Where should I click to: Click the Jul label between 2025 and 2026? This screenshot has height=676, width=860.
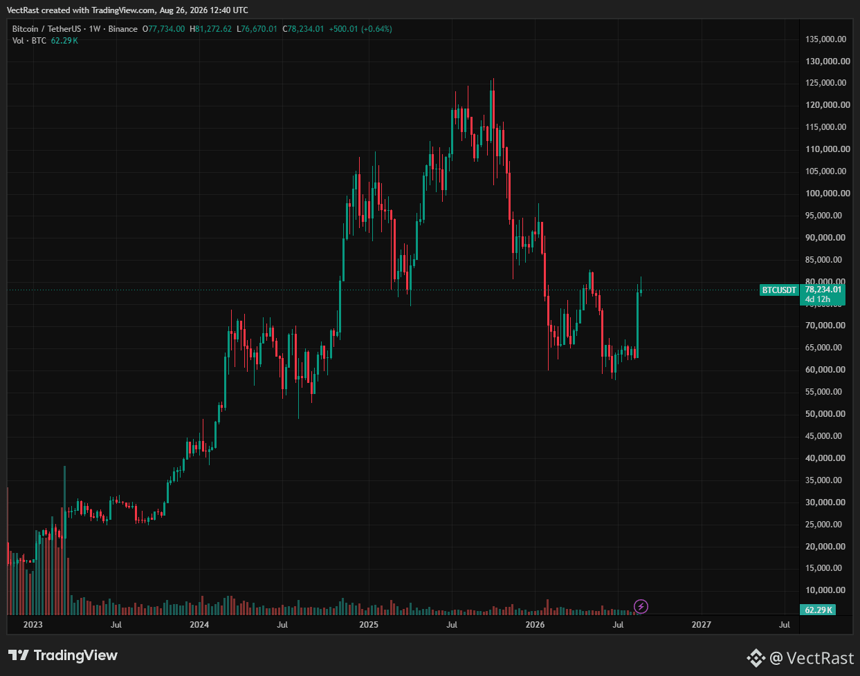[x=452, y=625]
